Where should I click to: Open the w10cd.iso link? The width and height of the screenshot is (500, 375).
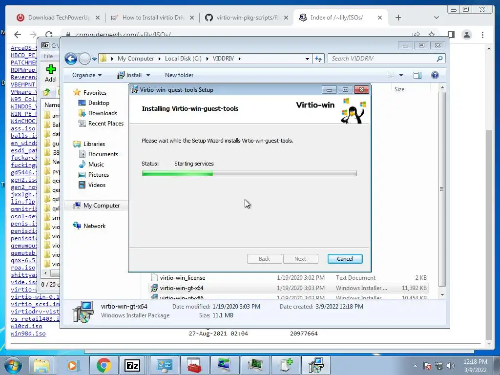pos(26,326)
